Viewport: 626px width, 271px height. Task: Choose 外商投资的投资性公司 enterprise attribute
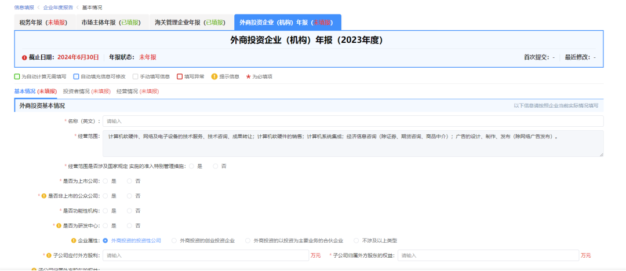[x=105, y=241]
